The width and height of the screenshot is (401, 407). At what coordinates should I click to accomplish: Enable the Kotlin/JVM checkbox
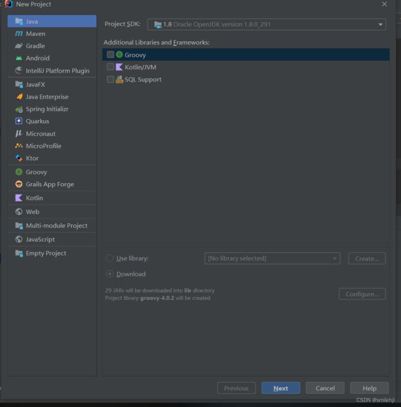coord(110,67)
